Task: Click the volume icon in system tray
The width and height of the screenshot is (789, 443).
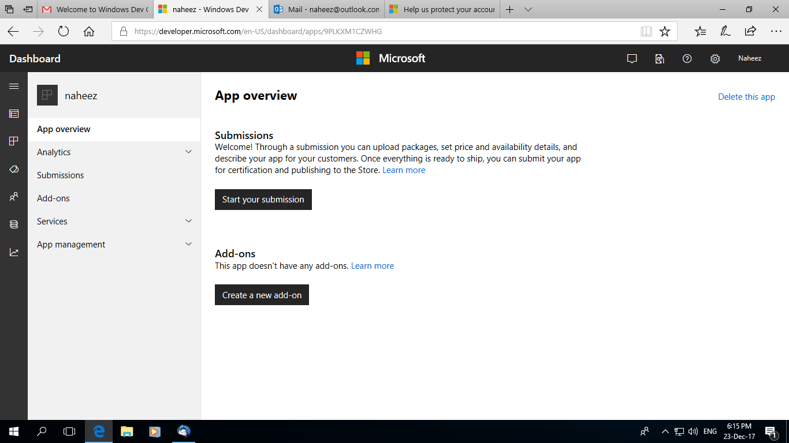Action: tap(693, 431)
